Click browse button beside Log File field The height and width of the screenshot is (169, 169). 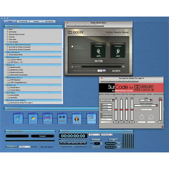tap(123, 67)
